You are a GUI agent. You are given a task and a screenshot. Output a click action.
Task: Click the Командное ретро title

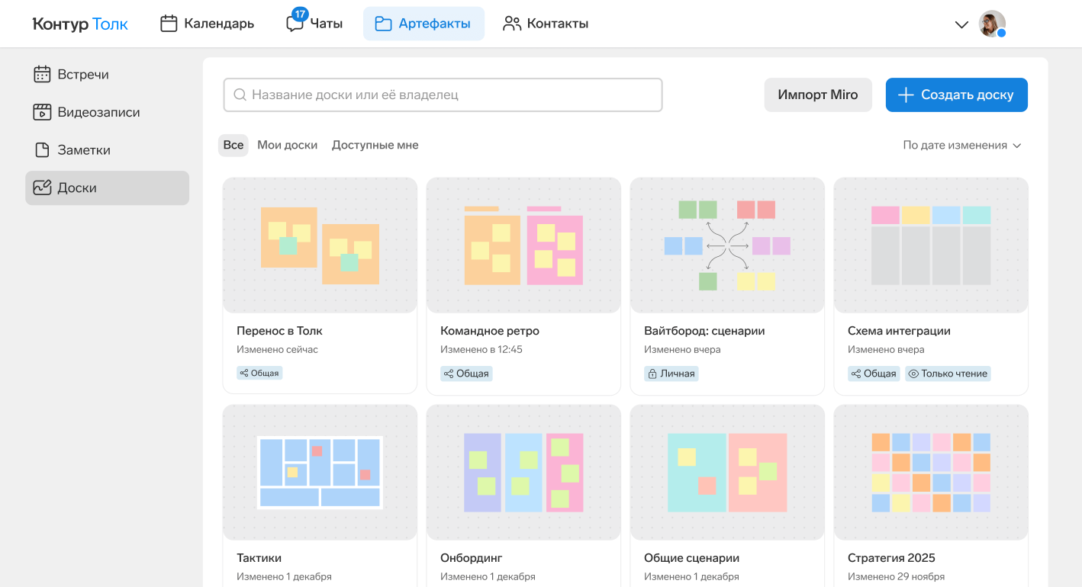(490, 331)
